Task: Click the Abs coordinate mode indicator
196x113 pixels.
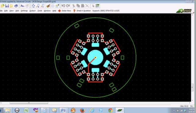Action: tap(182, 106)
